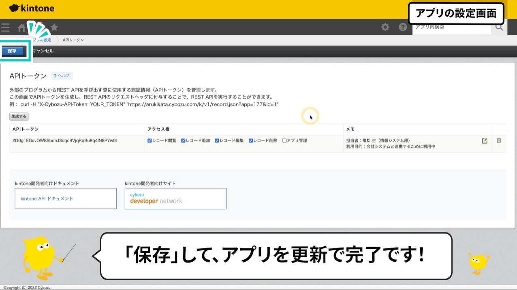Open the hamburger navigation menu
517x290 pixels.
5,28
